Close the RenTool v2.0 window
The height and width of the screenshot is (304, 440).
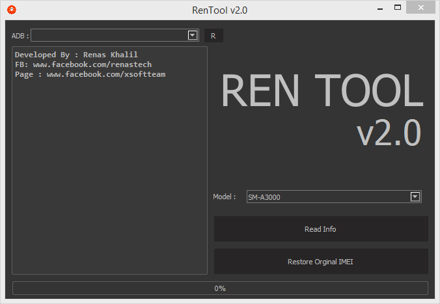click(420, 8)
